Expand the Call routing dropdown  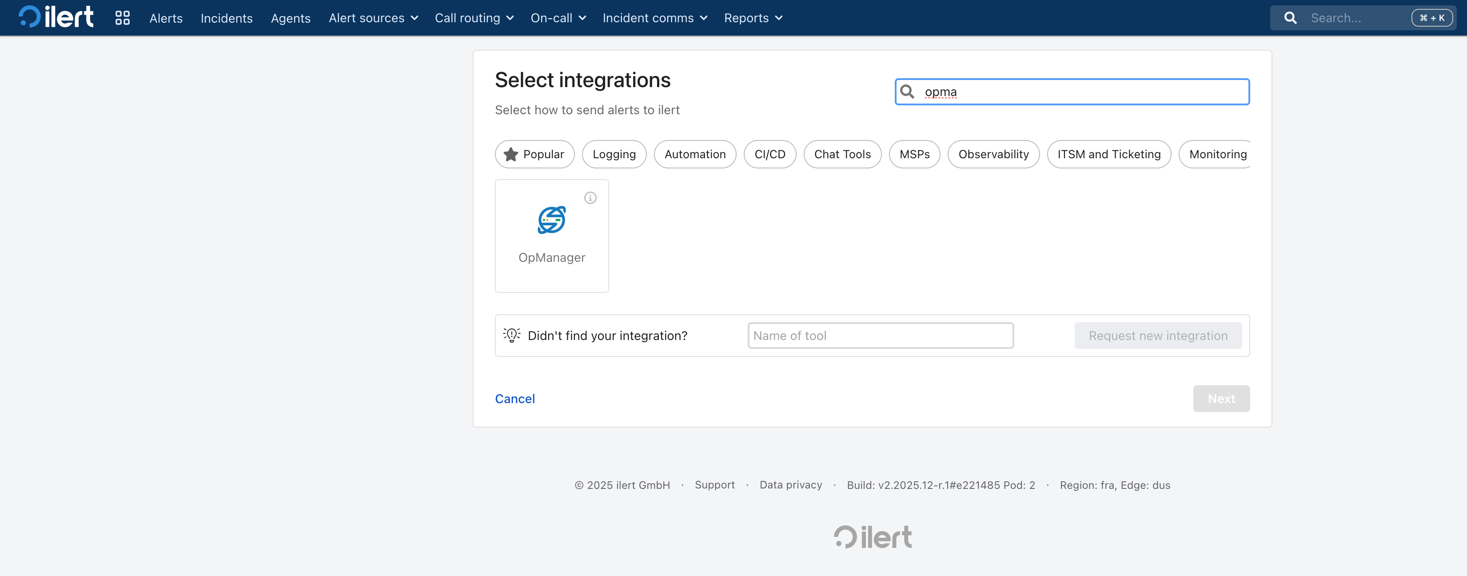pos(474,18)
